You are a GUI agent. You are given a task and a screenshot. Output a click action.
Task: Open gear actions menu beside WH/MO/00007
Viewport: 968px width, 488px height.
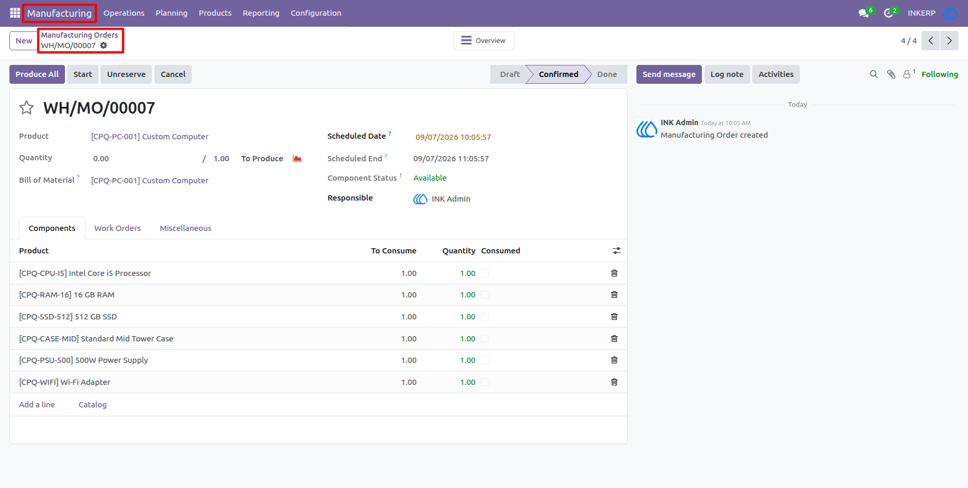tap(104, 46)
